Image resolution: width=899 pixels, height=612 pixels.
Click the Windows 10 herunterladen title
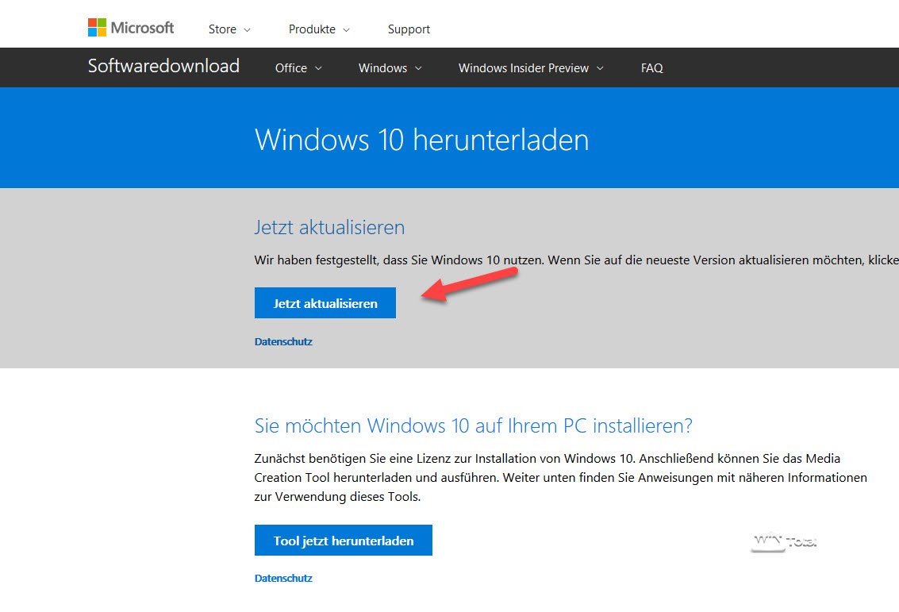421,140
